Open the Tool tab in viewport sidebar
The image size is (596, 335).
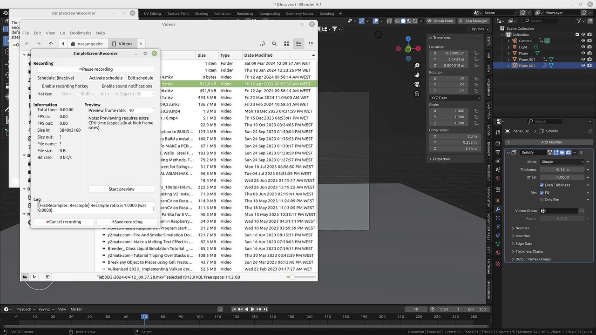click(x=488, y=54)
